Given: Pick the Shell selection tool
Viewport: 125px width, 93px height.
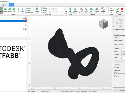Looking at the screenshot, I should click(x=14, y=10).
